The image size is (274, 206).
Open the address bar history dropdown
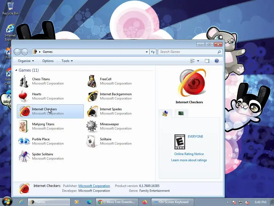click(147, 52)
